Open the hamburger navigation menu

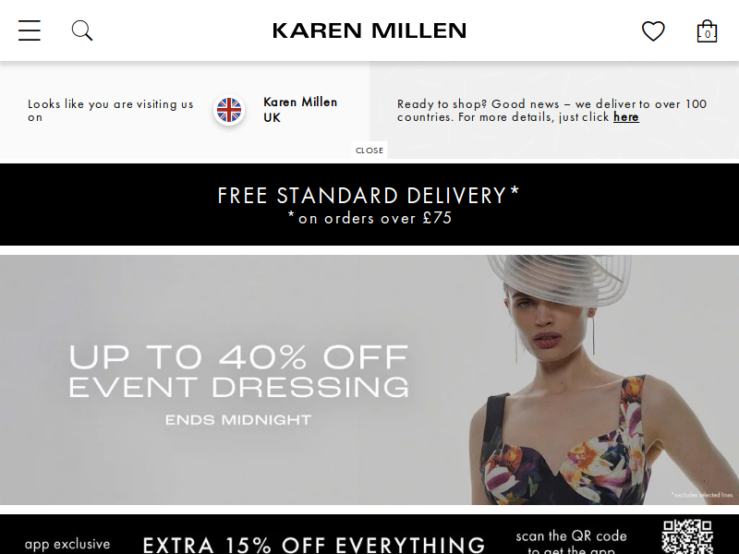(x=30, y=30)
